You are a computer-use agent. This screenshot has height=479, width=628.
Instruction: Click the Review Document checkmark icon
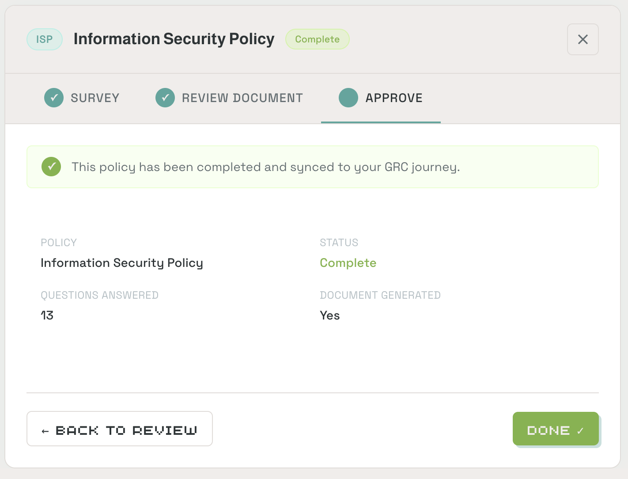click(x=165, y=98)
